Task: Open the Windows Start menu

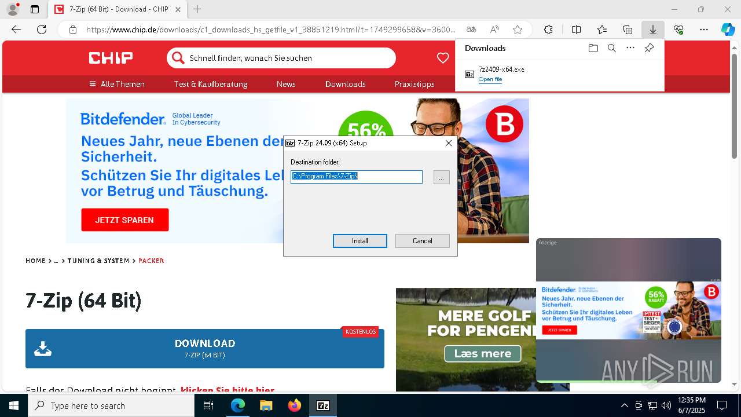Action: click(14, 405)
